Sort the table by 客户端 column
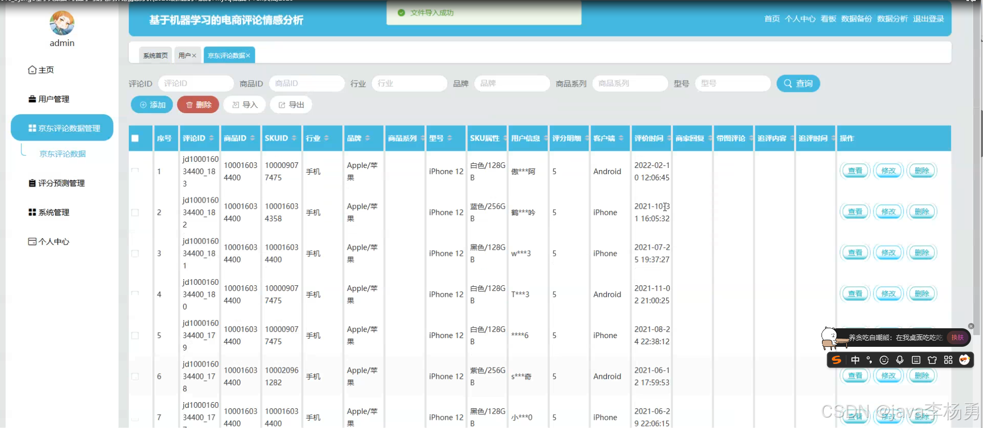This screenshot has height=428, width=983. click(621, 138)
